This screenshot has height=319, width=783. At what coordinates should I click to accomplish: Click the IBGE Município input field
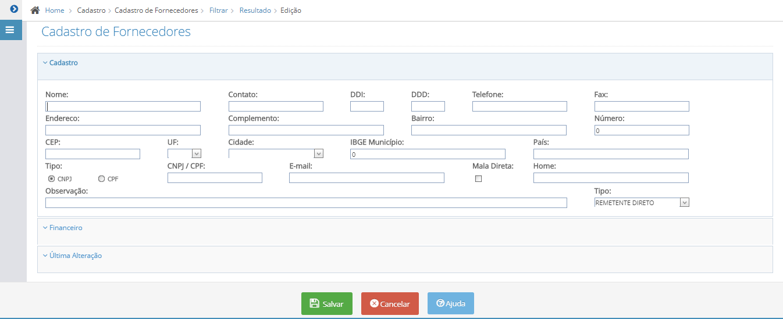tap(428, 154)
